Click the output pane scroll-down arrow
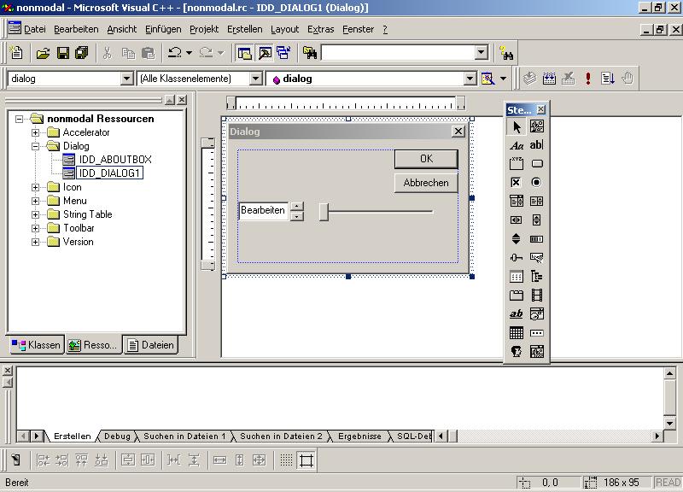The width and height of the screenshot is (683, 492). click(669, 422)
